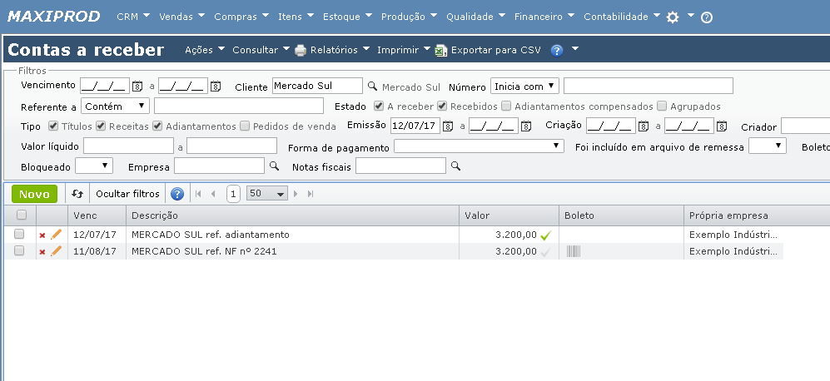This screenshot has height=381, width=830.
Task: Click the blue help icon in grid toolbar
Action: (177, 194)
